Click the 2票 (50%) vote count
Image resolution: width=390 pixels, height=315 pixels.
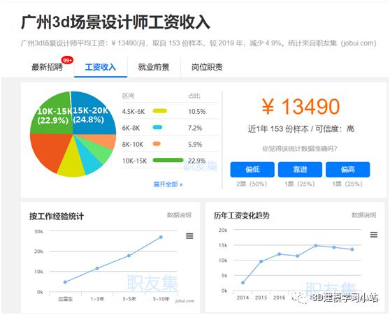coord(252,184)
